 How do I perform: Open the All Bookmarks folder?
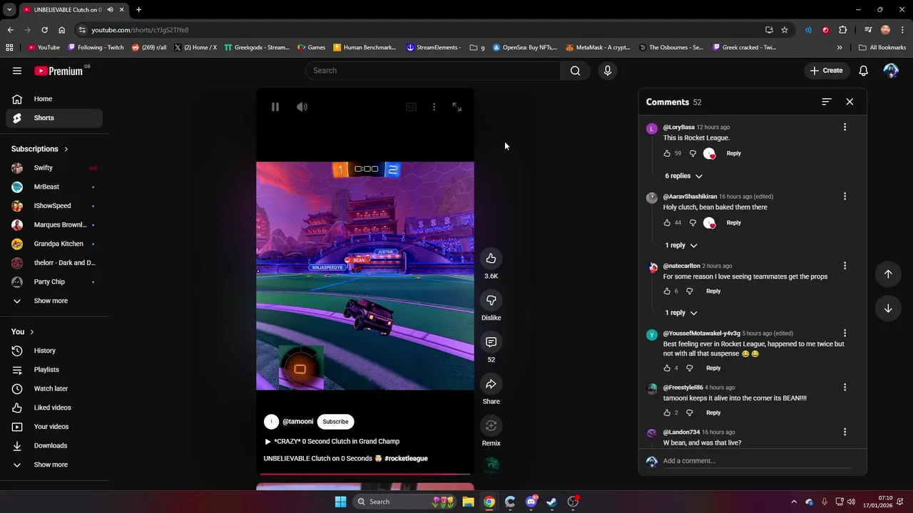pyautogui.click(x=882, y=48)
